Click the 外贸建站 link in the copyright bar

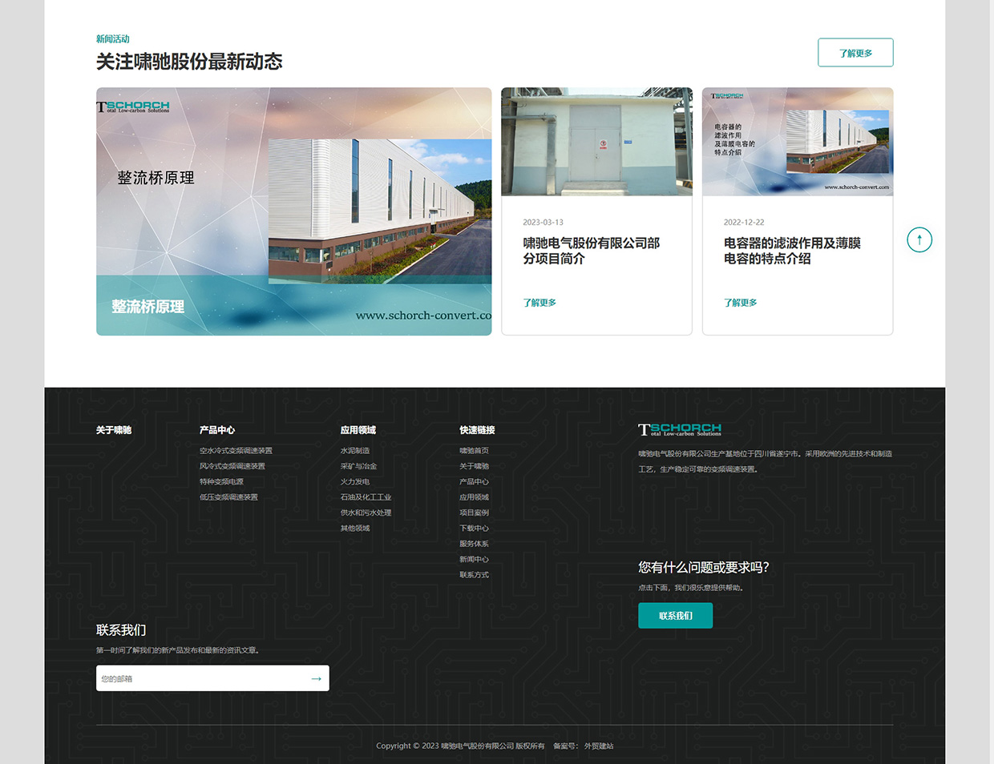pos(599,746)
